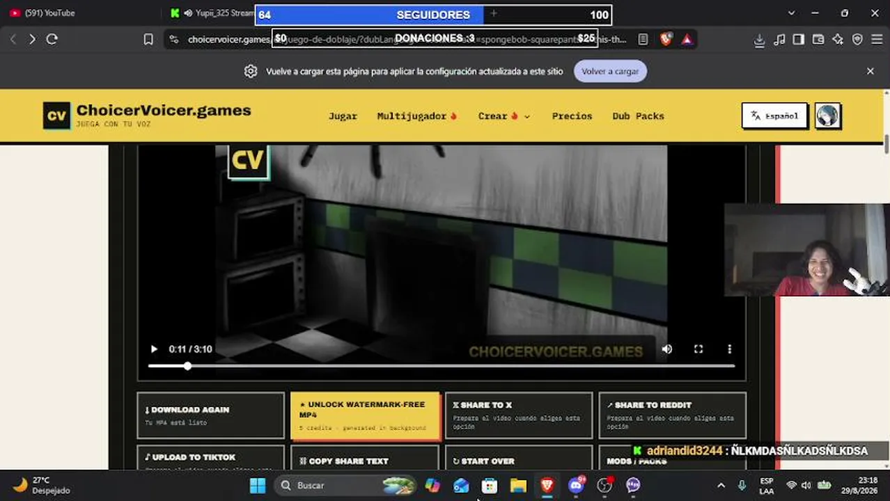
Task: Reload the current page
Action: [x=52, y=40]
